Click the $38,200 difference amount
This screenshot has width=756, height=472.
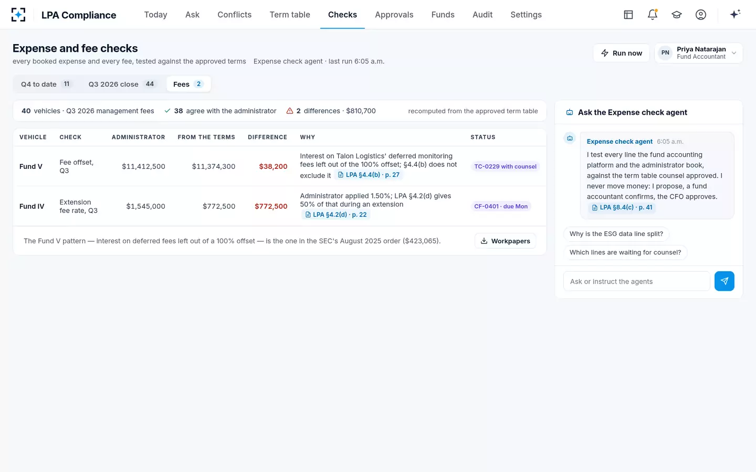273,166
